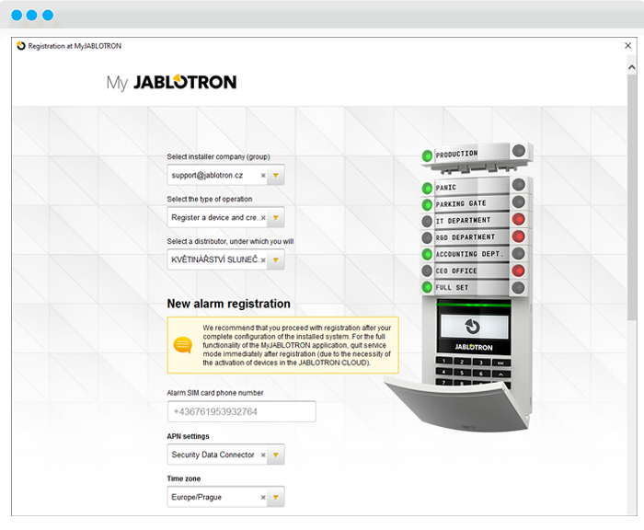Screen dimensions: 644x530
Task: Clear the Register a device selection
Action: [x=263, y=218]
